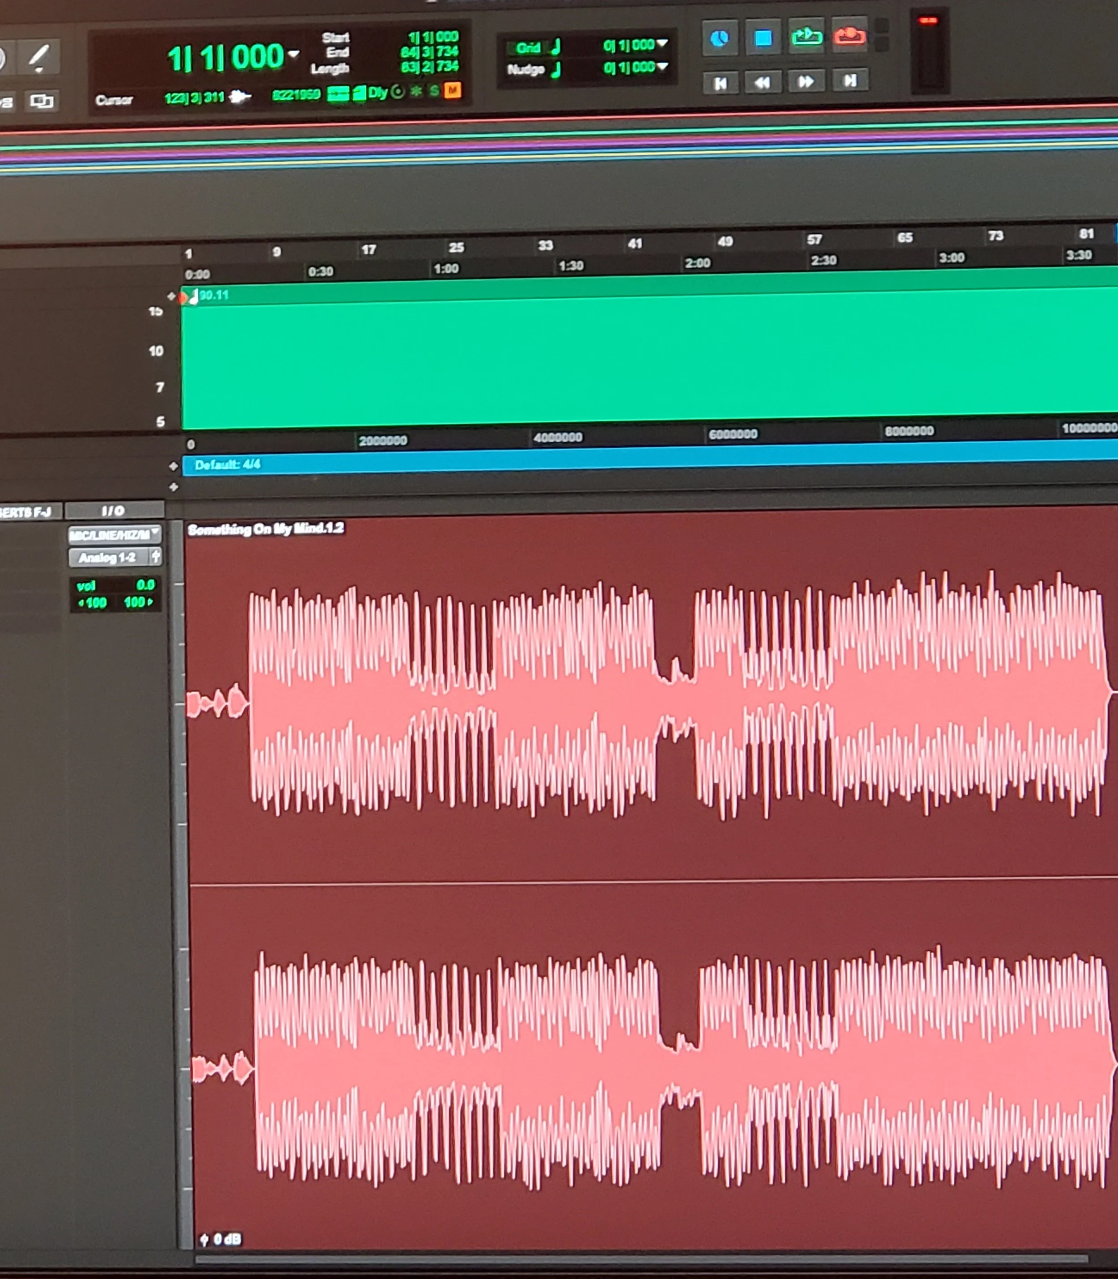This screenshot has height=1279, width=1118.
Task: Open main counter format dropdown arrow
Action: click(x=293, y=54)
